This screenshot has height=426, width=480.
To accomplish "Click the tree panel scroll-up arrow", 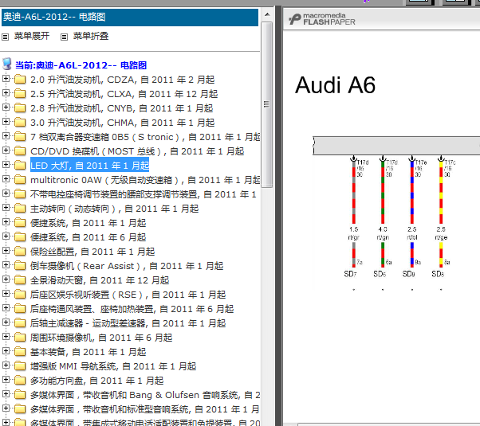I will point(267,14).
